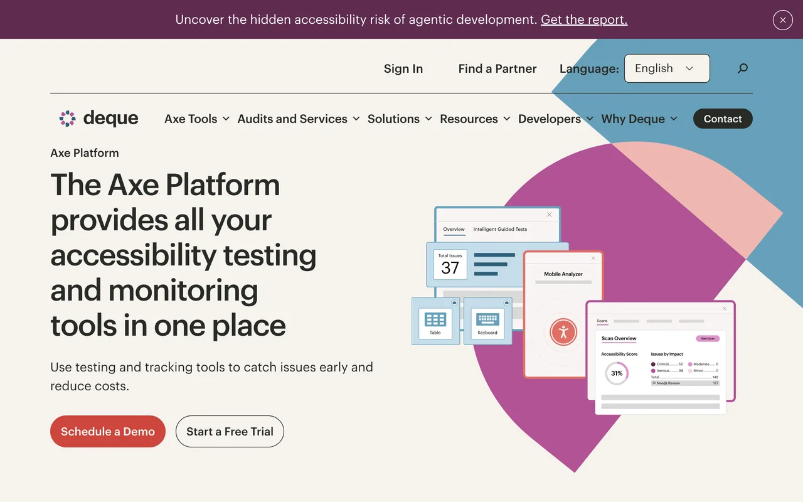Click Start a Free Trial button

230,432
